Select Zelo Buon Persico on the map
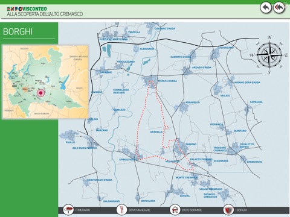Image resolution: width=290 pixels, height=217 pixels. 85,148
